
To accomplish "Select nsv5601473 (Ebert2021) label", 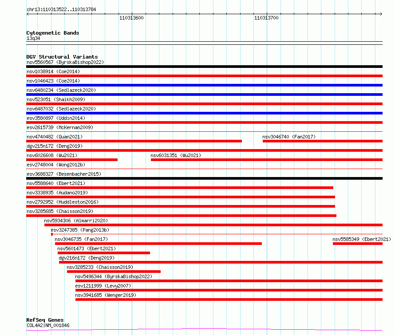I will 87,248.
